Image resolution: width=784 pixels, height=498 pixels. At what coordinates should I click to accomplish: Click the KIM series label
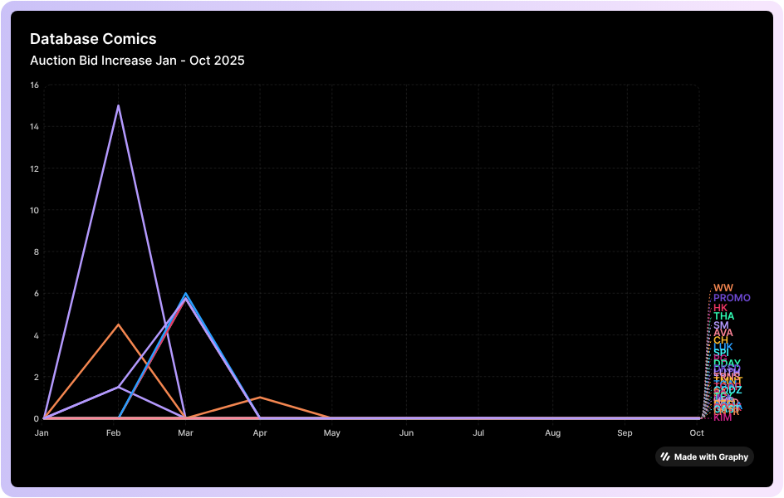(723, 417)
